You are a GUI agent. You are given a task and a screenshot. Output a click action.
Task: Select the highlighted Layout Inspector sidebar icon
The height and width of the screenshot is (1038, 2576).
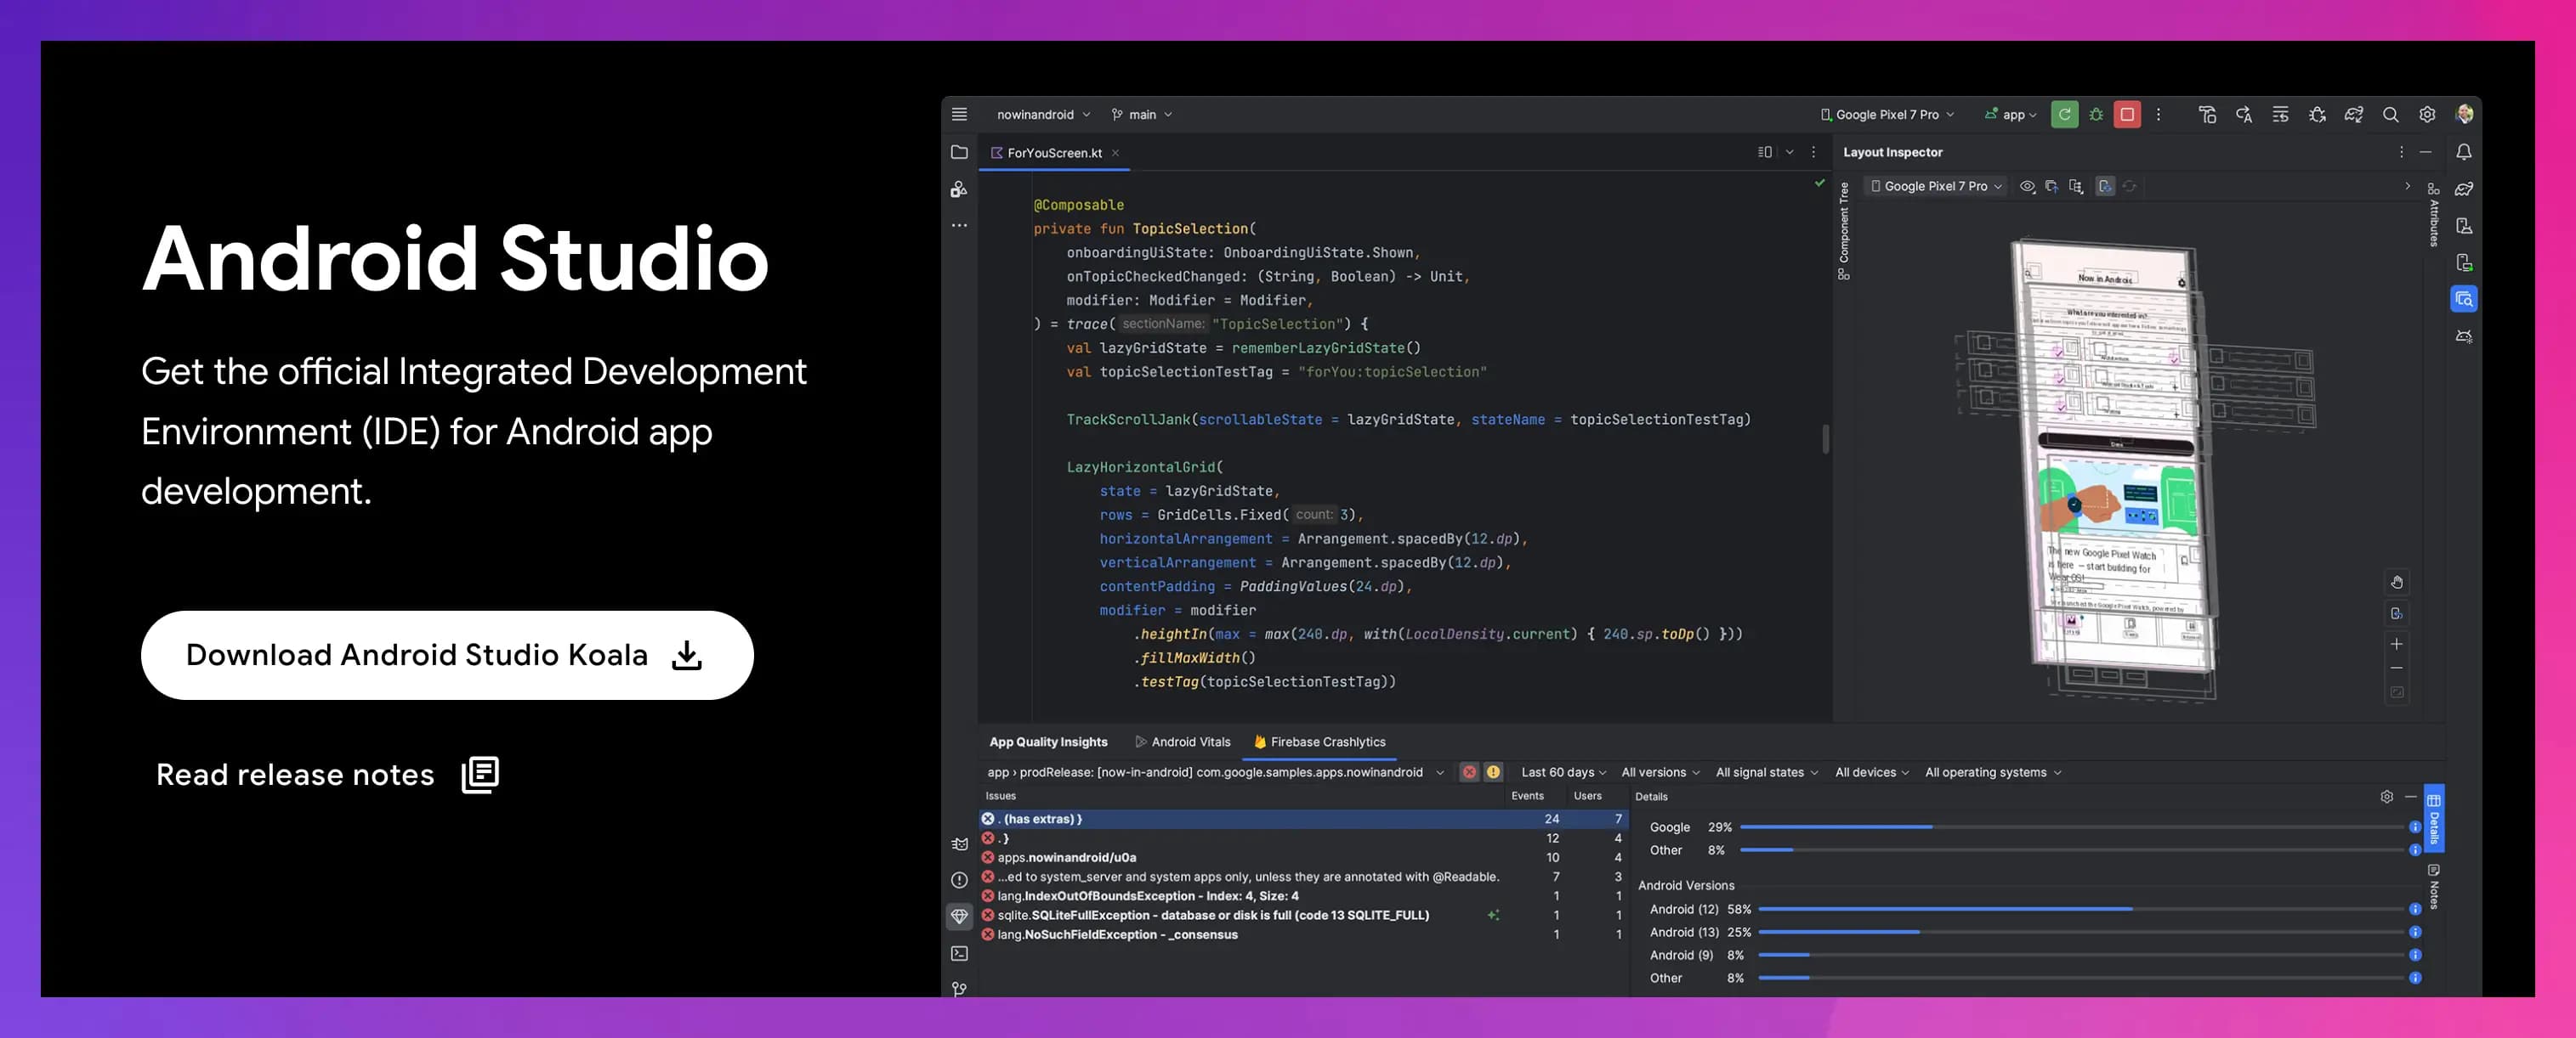pos(2464,299)
